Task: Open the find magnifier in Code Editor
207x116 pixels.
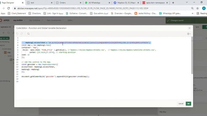Action: pos(28,34)
